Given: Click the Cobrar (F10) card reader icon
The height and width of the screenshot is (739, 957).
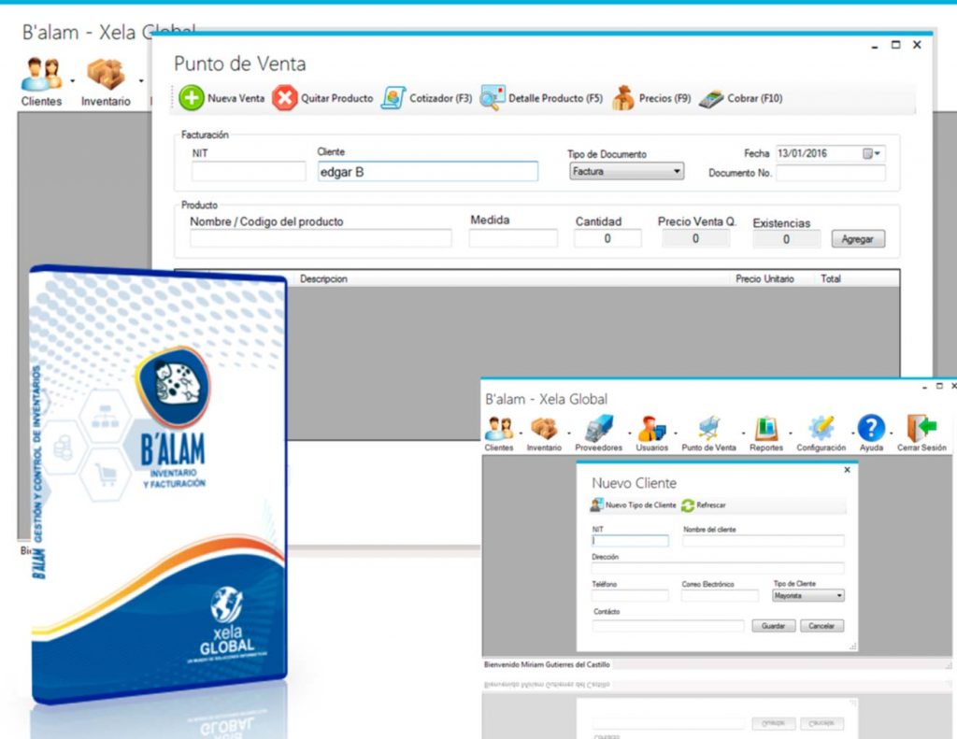Looking at the screenshot, I should 711,98.
